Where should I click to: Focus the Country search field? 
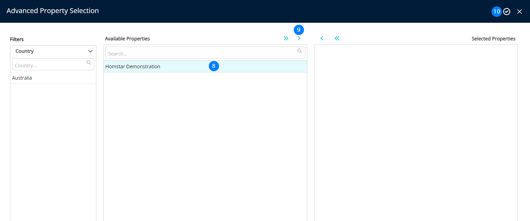point(48,65)
